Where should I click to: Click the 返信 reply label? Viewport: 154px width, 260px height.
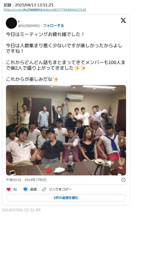click(x=33, y=189)
